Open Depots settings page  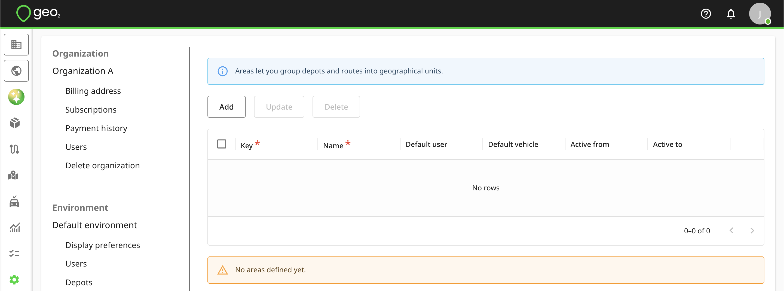pos(79,283)
